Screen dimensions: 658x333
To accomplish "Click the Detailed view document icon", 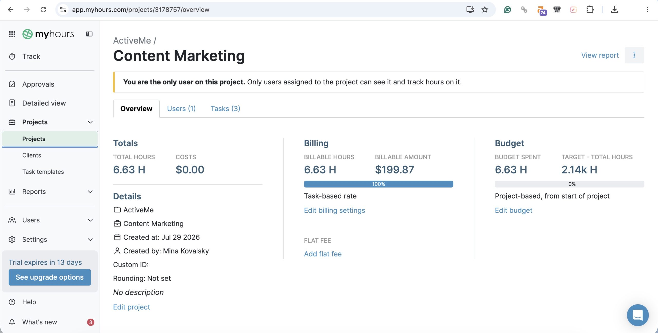I will coord(12,103).
